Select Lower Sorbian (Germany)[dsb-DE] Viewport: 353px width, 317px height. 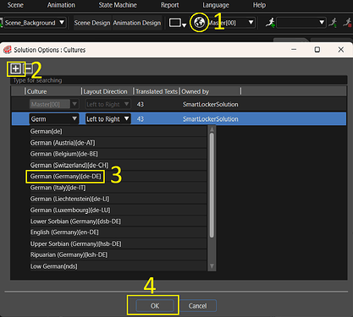pos(119,221)
